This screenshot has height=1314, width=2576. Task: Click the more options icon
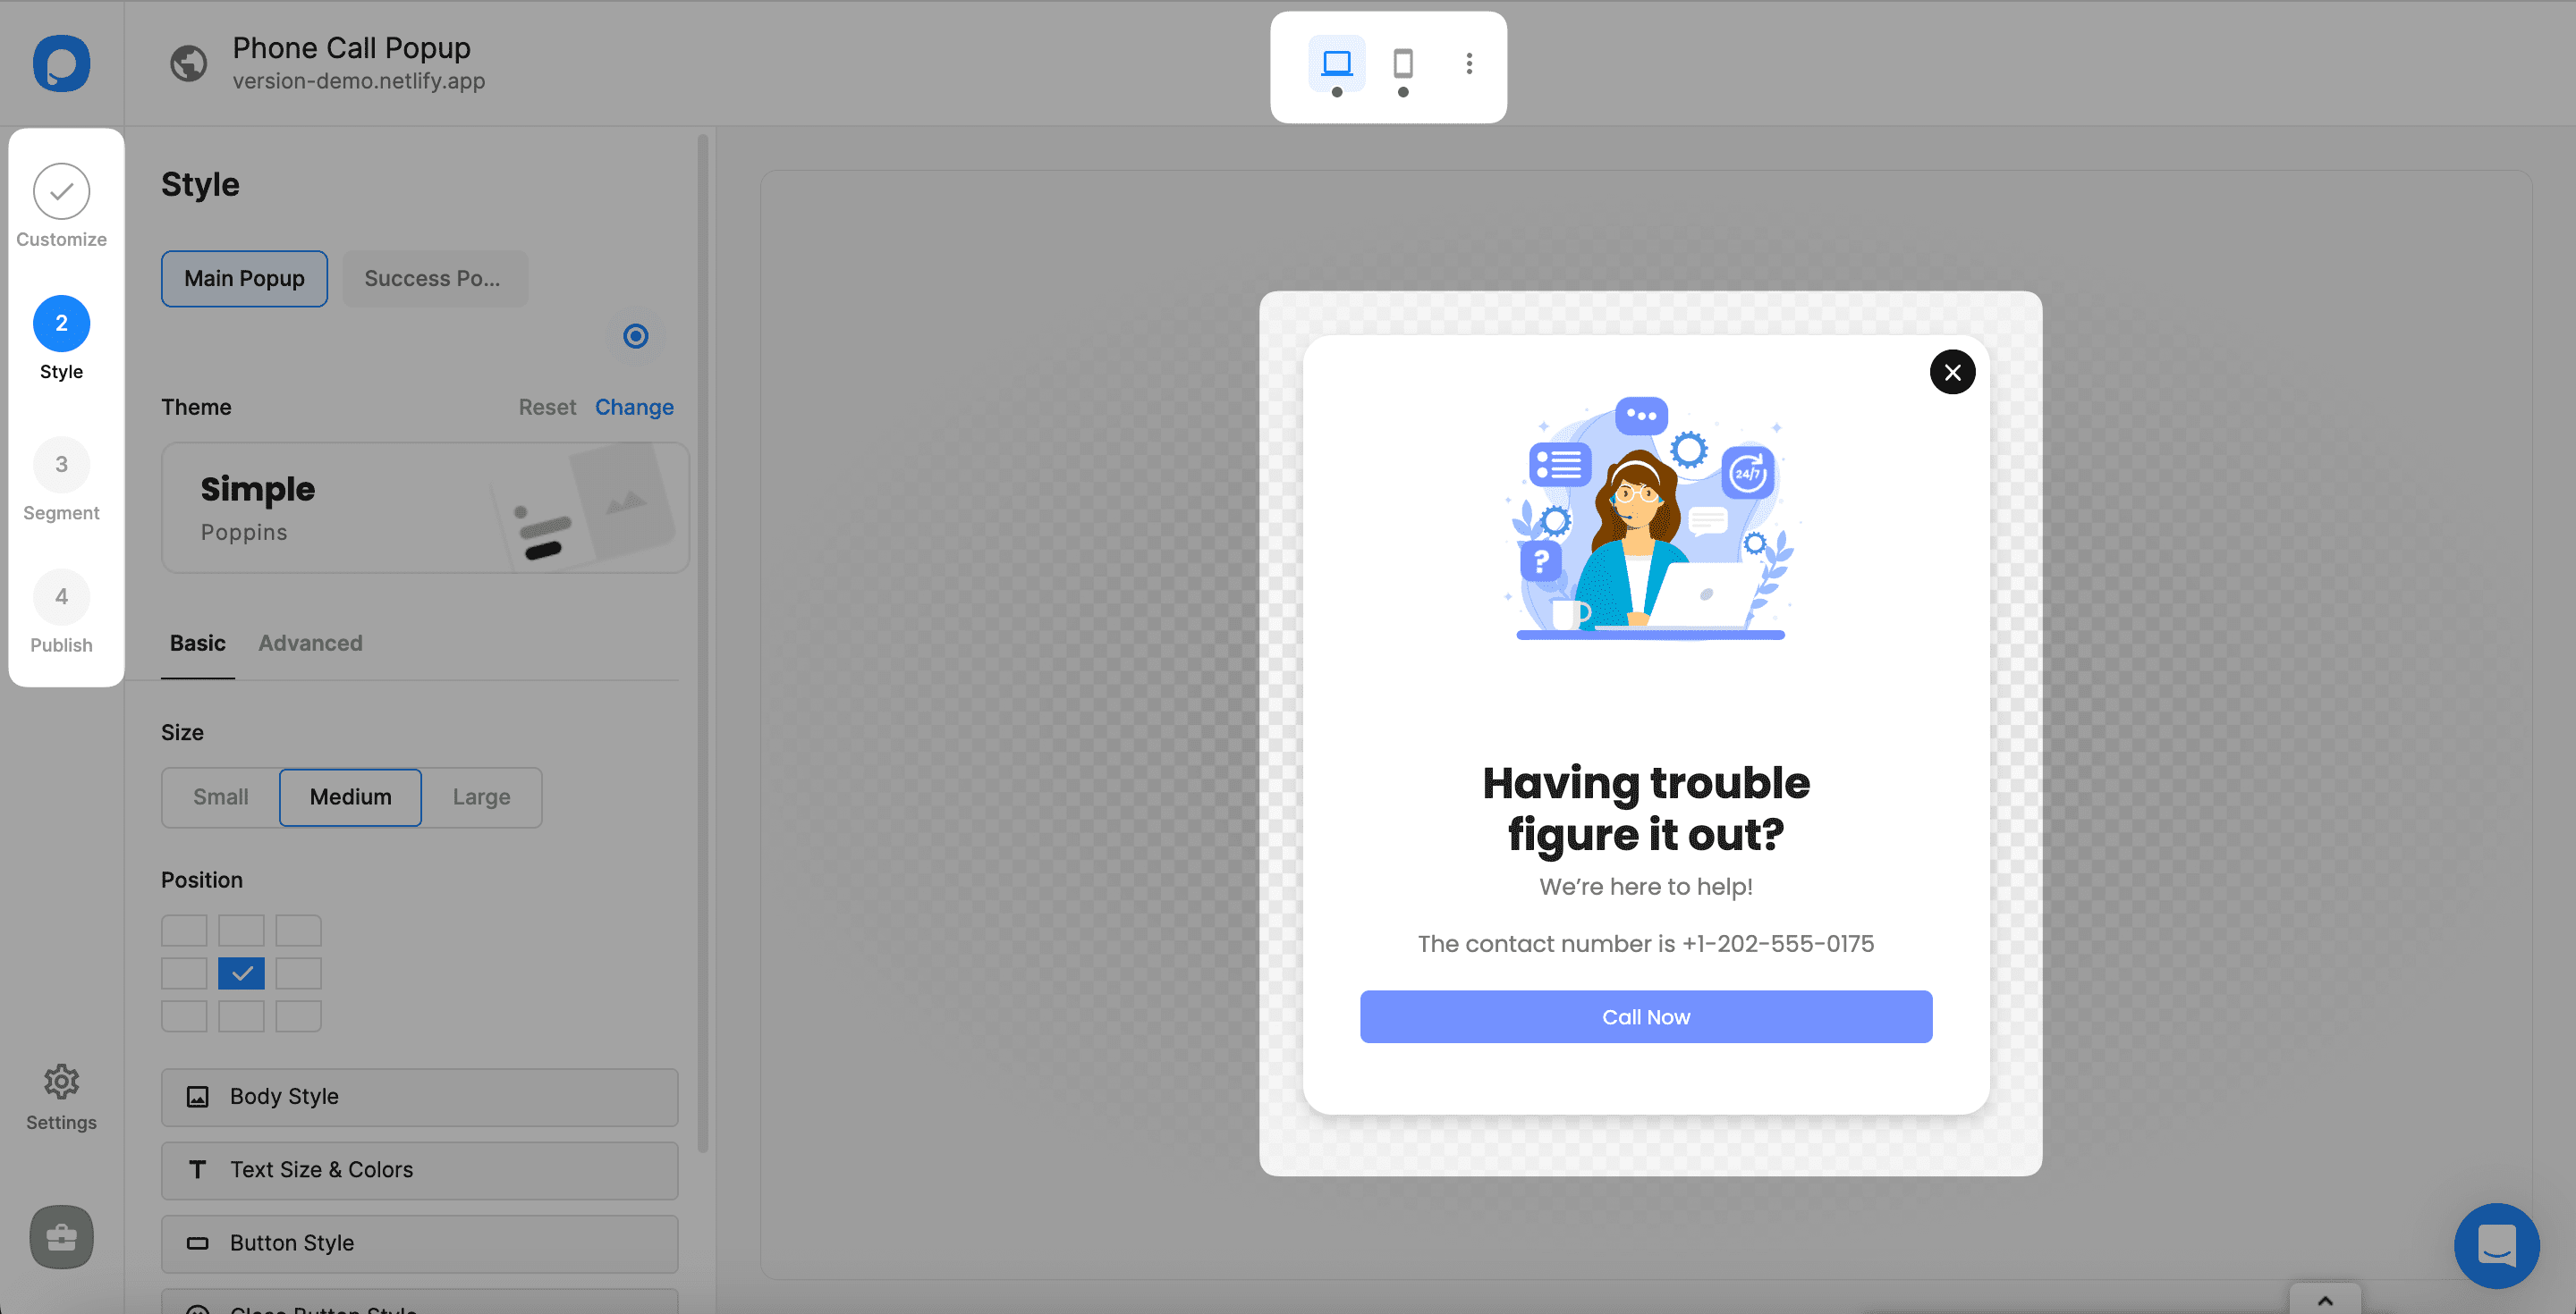coord(1468,61)
